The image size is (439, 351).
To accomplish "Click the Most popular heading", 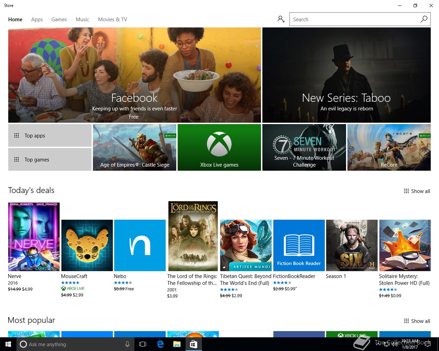I will pyautogui.click(x=31, y=320).
